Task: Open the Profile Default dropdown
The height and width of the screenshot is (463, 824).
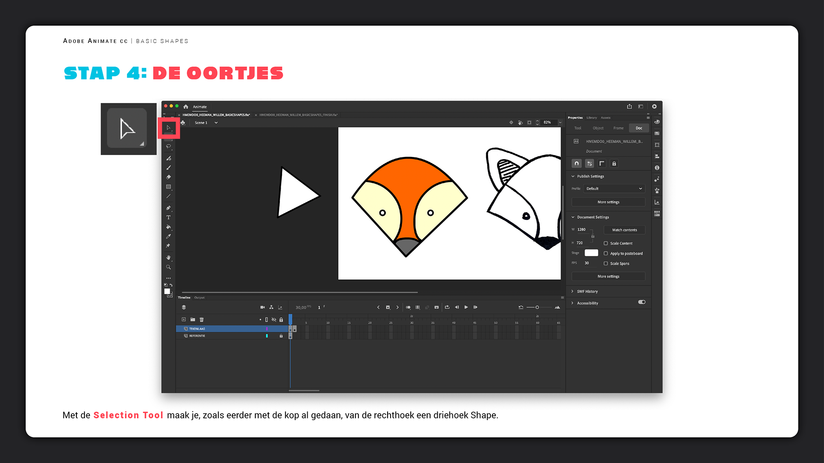Action: pos(614,189)
